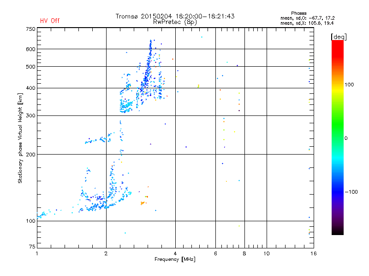Click the 0 tick label on colorbar
This screenshot has height=276, width=369.
tap(346, 138)
